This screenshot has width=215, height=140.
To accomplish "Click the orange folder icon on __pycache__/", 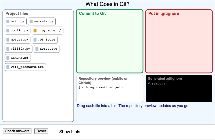I will pos(35,31).
